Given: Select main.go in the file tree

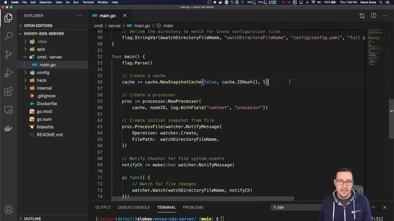Looking at the screenshot, I should 53,64.
